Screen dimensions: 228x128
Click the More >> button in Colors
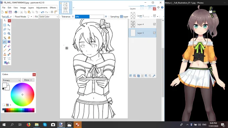(x=28, y=80)
